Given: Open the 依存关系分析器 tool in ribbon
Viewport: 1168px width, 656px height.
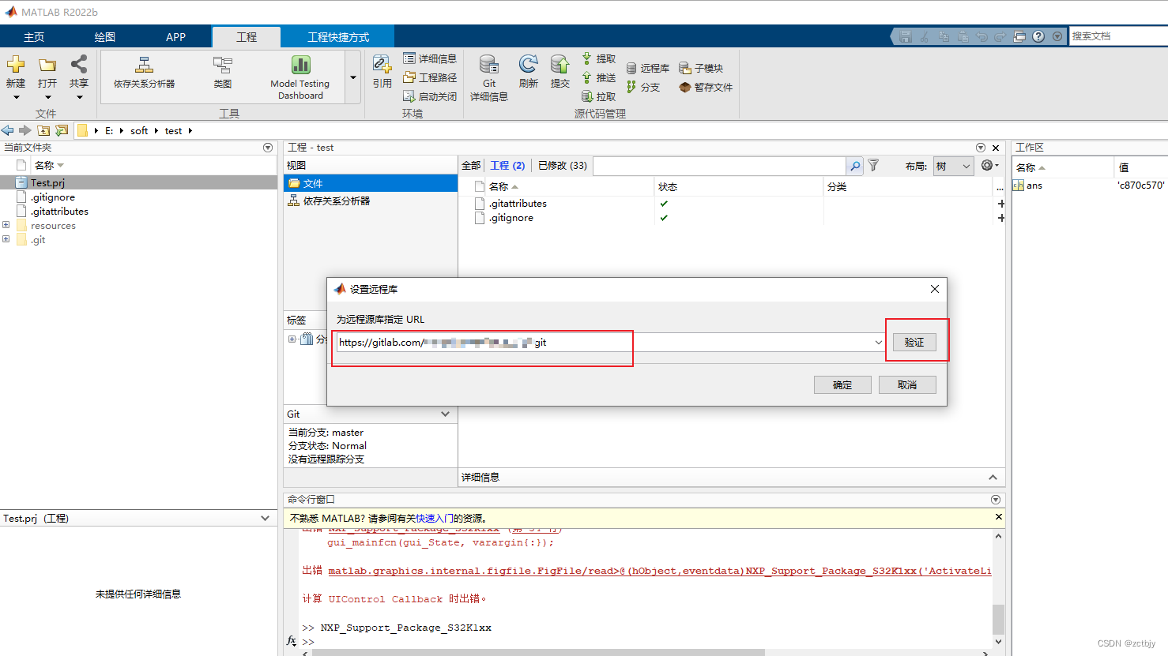Looking at the screenshot, I should click(x=144, y=72).
